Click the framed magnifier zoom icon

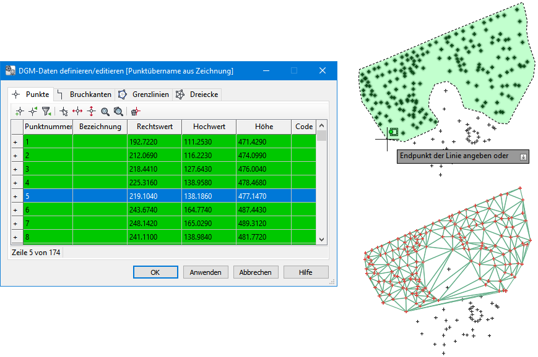coord(118,111)
